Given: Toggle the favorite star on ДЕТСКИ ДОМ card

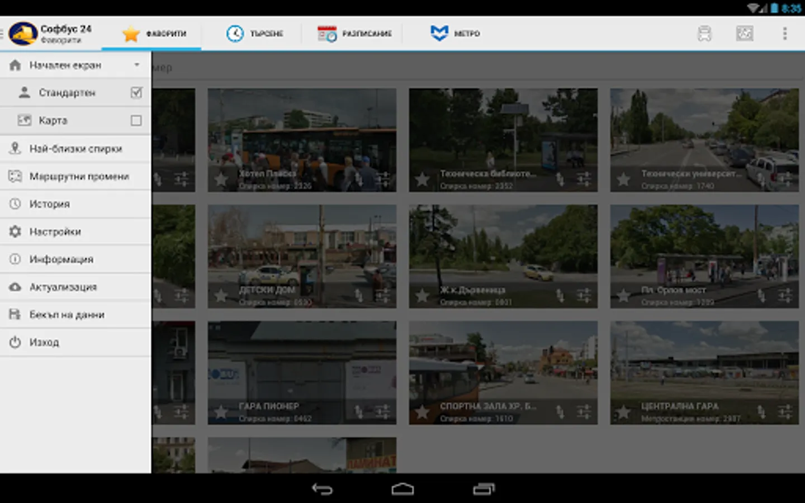Looking at the screenshot, I should 221,296.
